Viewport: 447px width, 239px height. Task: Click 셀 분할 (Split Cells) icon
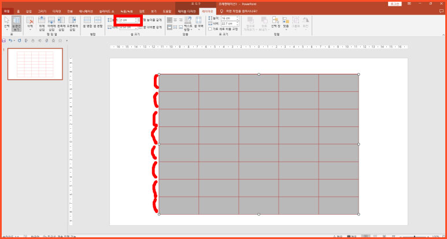98,21
